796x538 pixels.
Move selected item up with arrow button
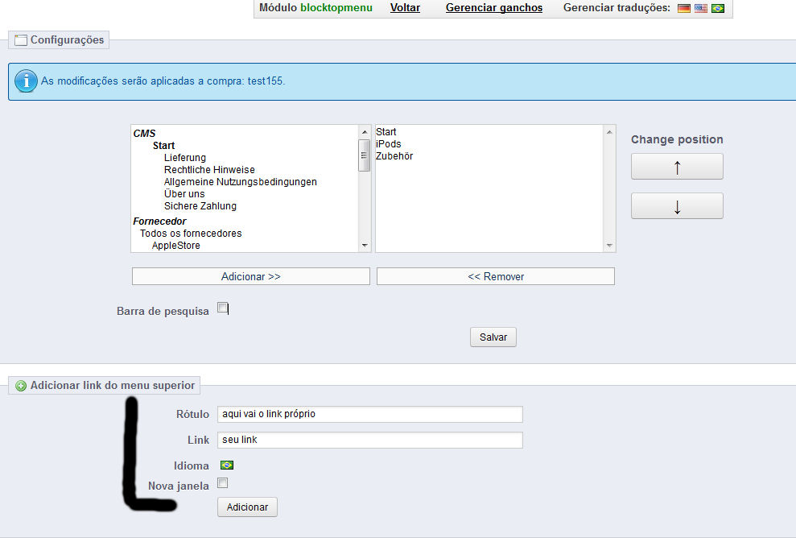(x=677, y=167)
